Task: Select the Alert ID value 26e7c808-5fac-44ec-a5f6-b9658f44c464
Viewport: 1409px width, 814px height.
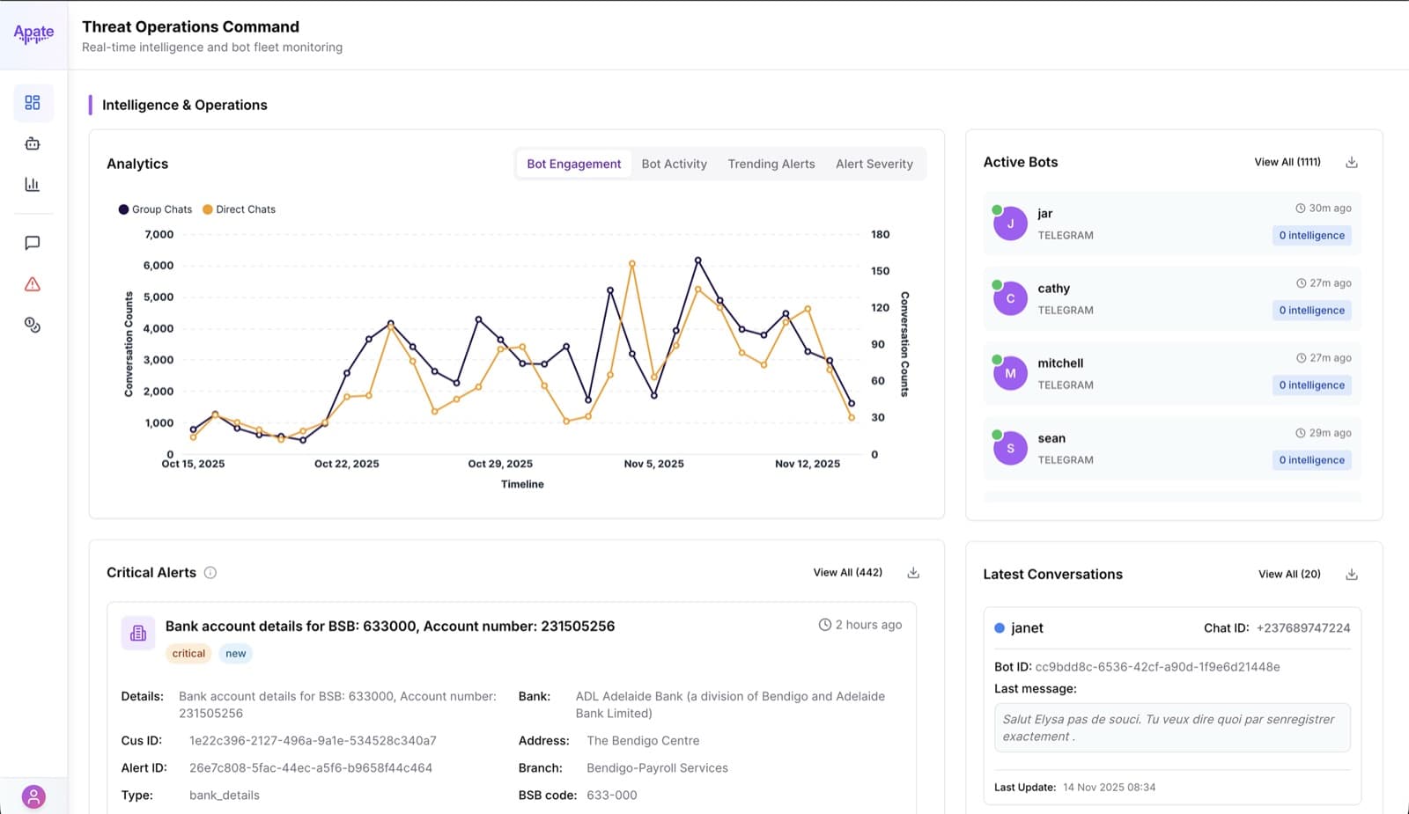Action: [311, 768]
